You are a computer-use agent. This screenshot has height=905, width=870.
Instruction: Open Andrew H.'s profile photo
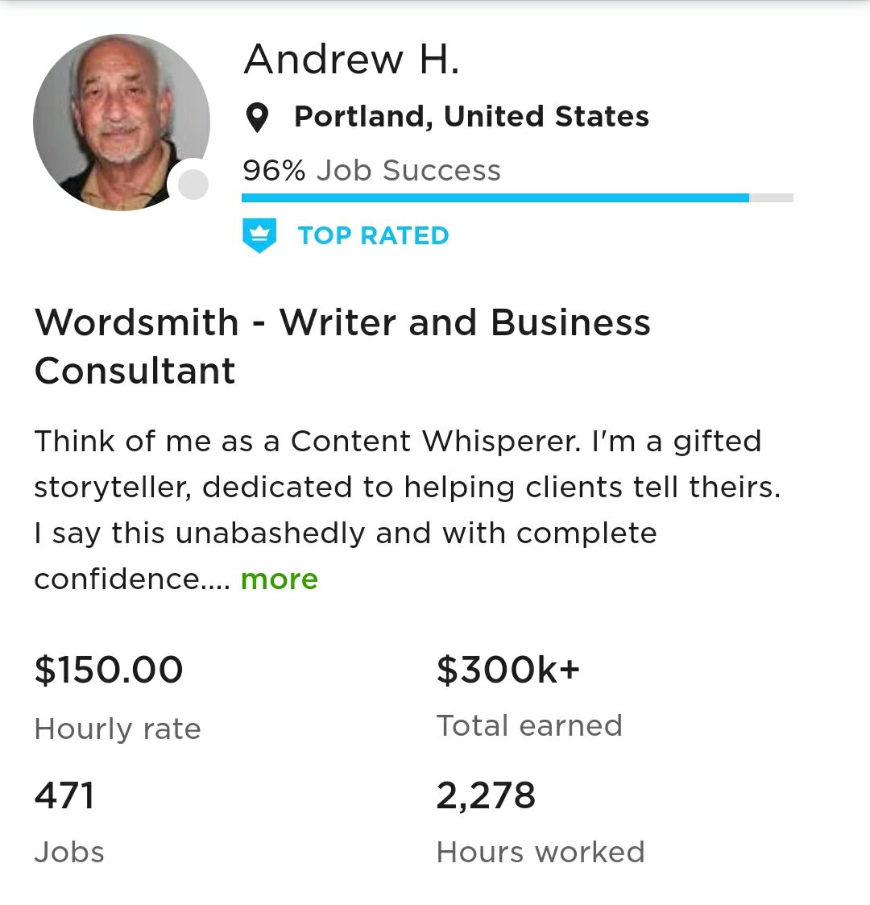click(x=121, y=122)
